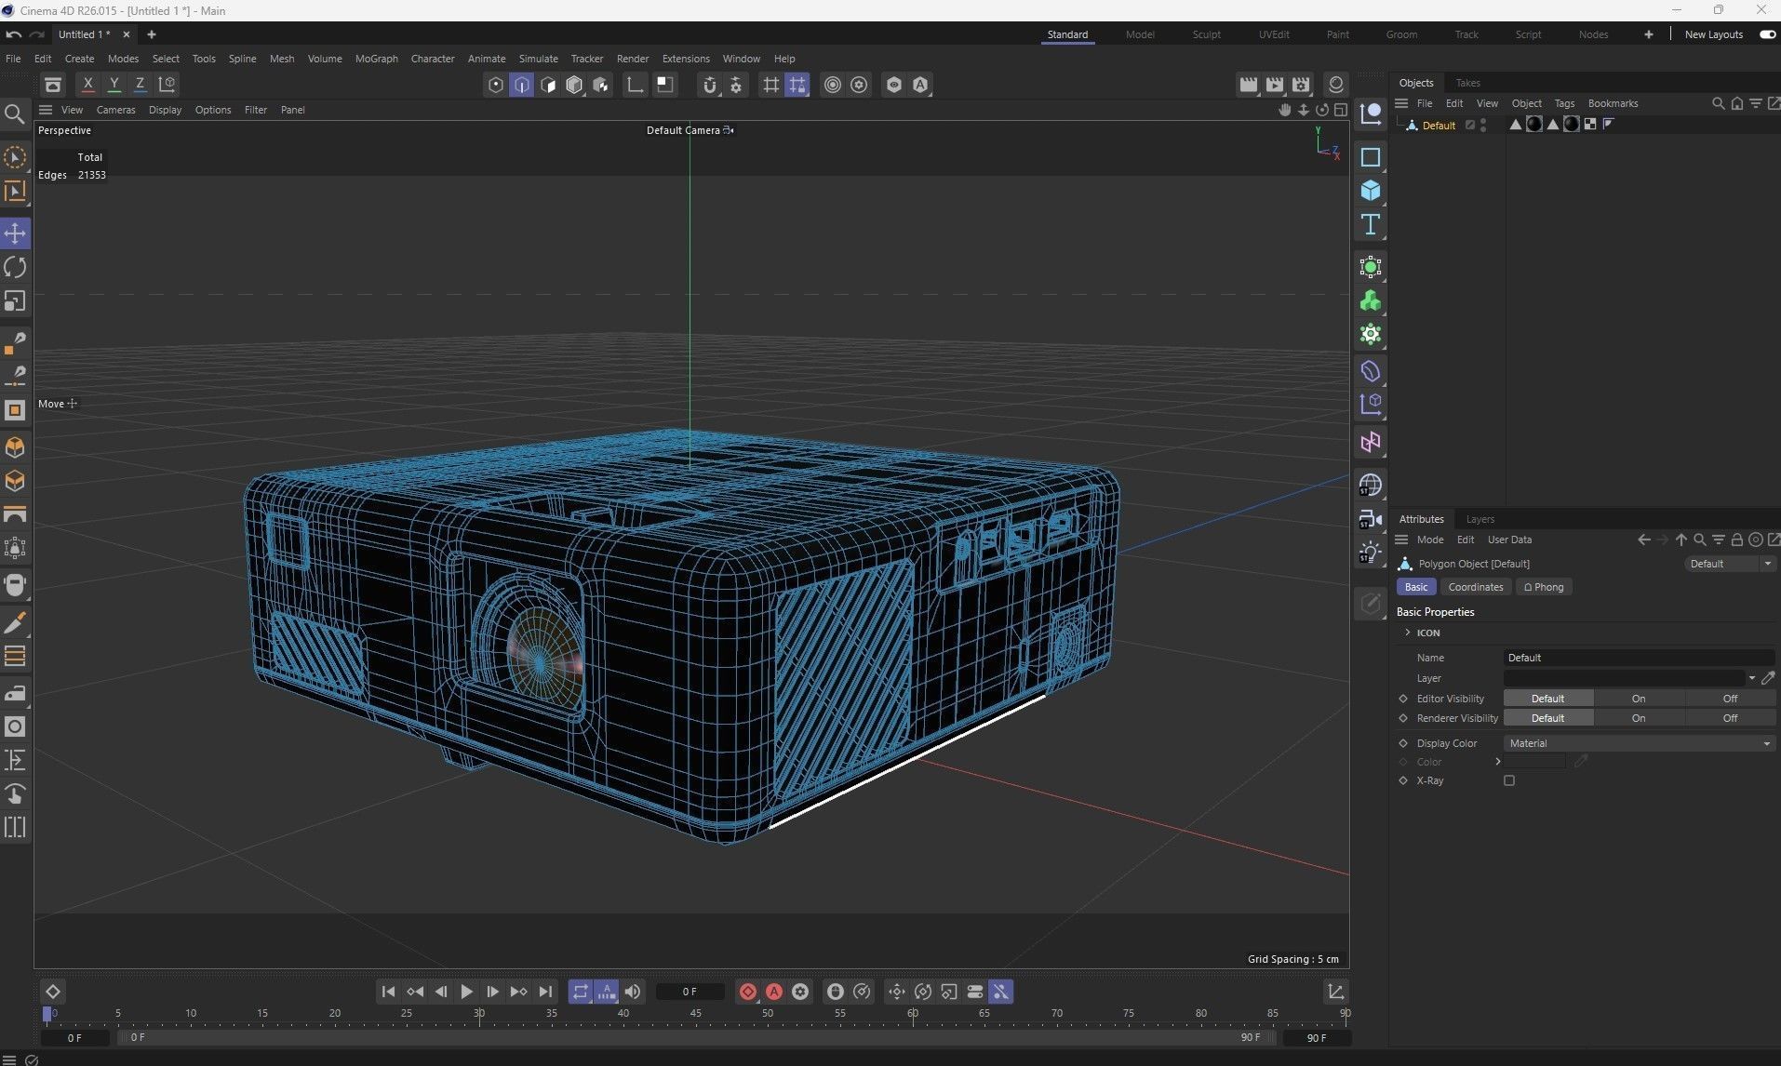
Task: Select the Rotate tool in left toolbar
Action: click(x=15, y=267)
